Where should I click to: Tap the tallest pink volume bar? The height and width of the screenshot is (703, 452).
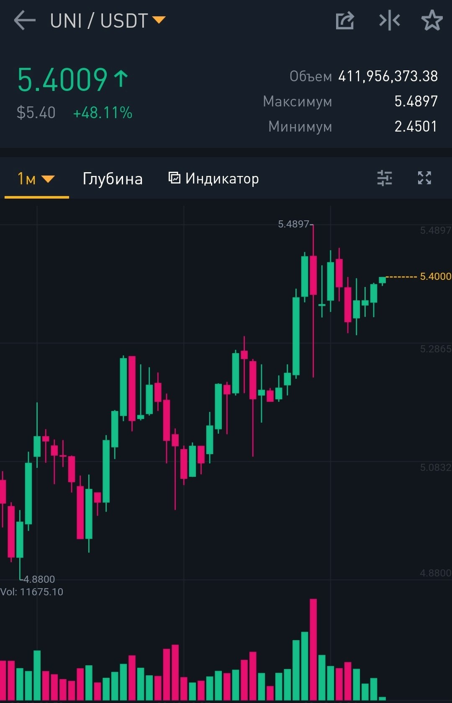(313, 649)
